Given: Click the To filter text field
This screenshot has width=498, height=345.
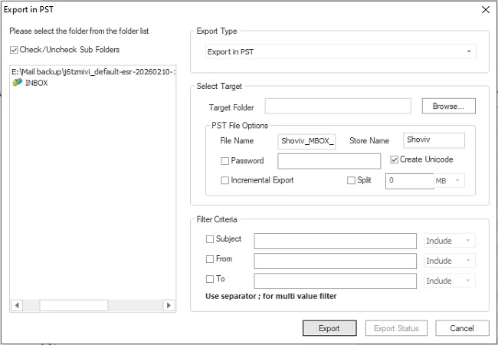Looking at the screenshot, I should pos(335,281).
